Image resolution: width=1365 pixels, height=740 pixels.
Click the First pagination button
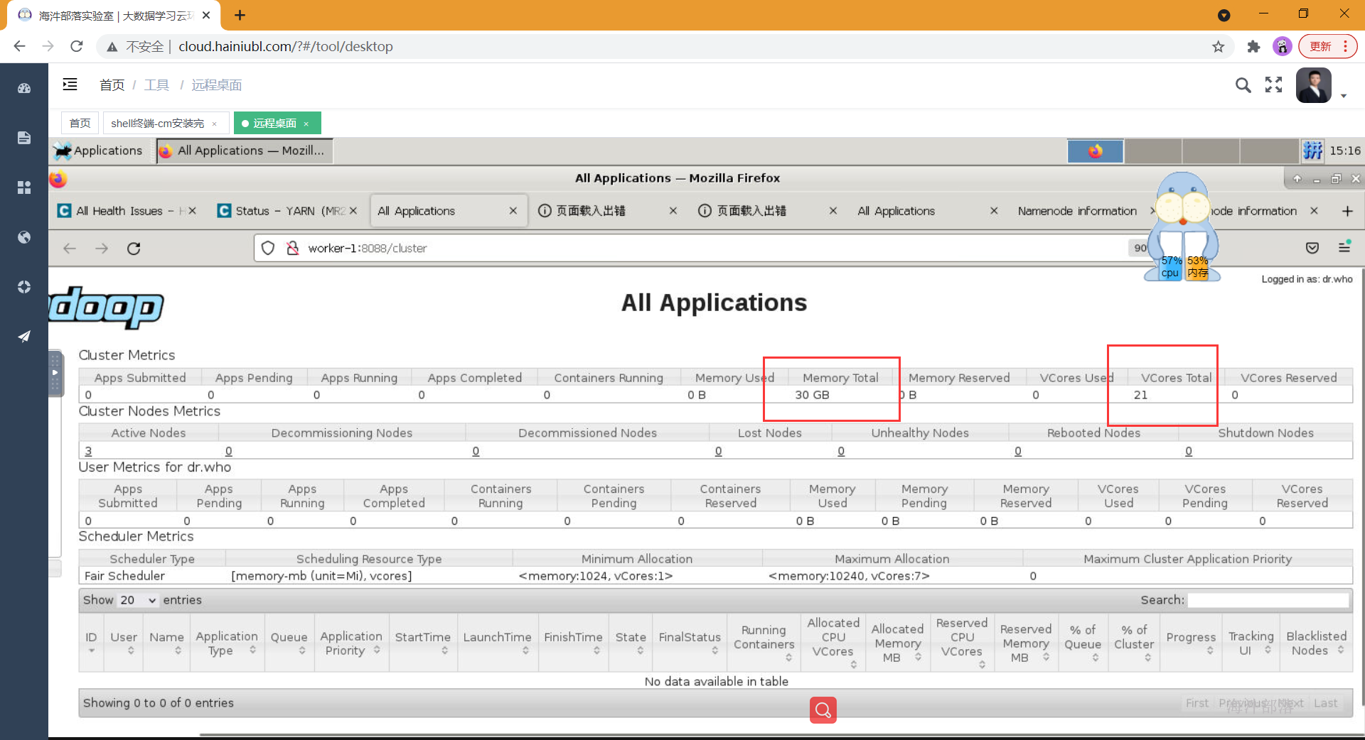[1197, 703]
